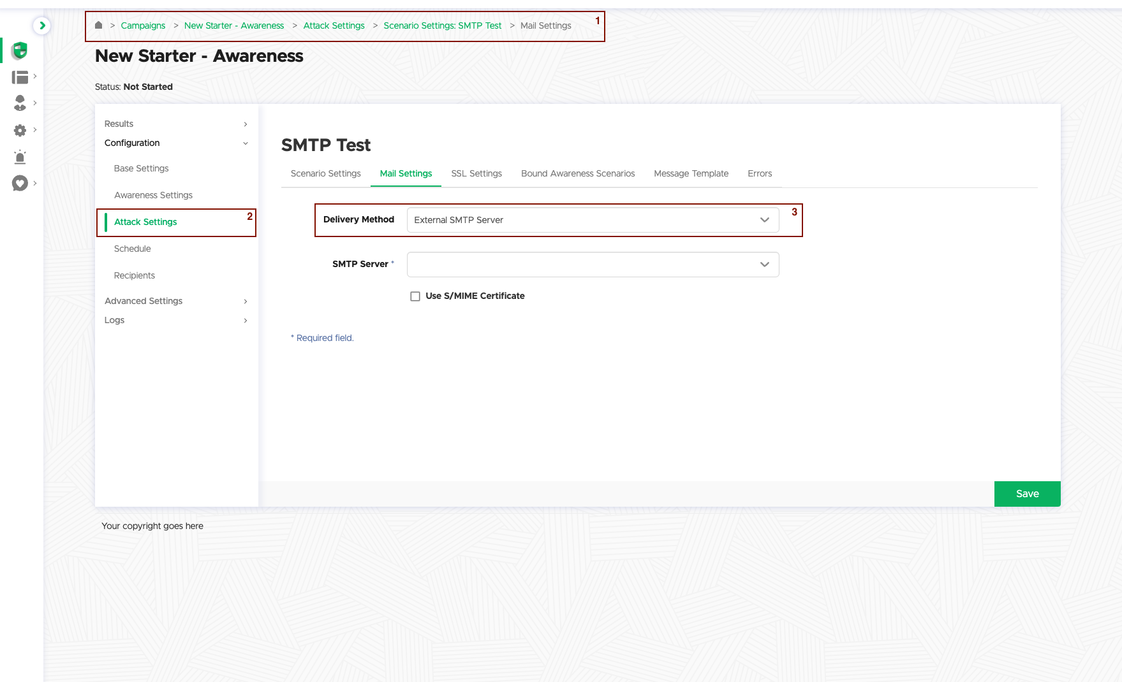
Task: Switch to Scenario Settings tab
Action: (x=325, y=173)
